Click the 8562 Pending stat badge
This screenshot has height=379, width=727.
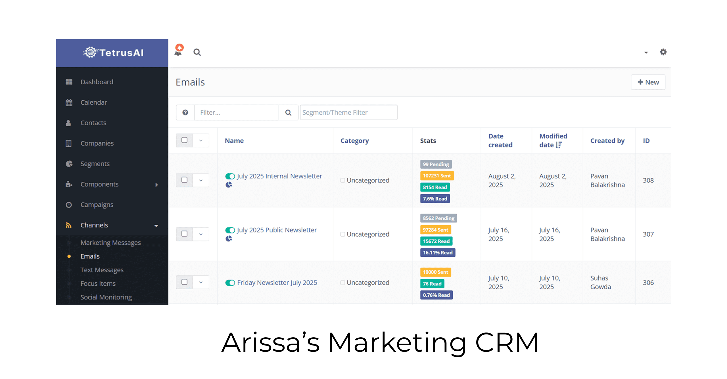(438, 218)
